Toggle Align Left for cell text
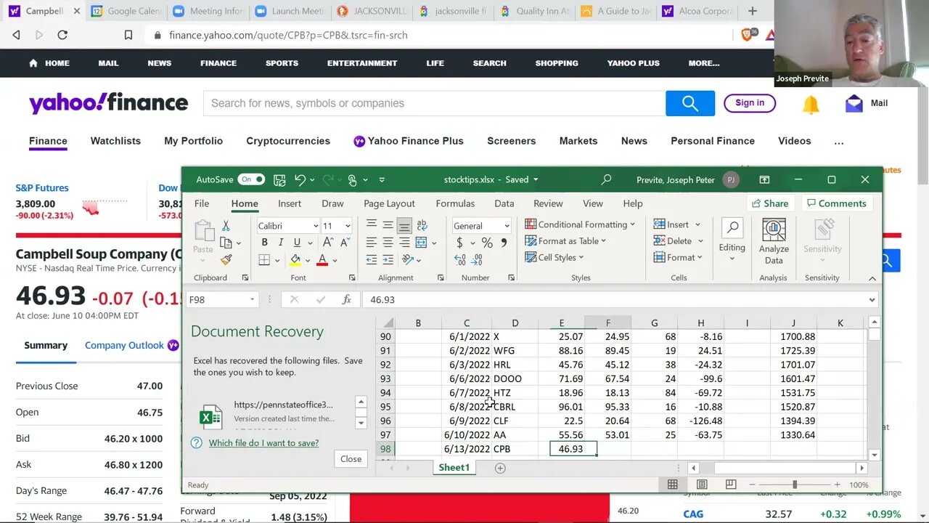 click(x=372, y=243)
